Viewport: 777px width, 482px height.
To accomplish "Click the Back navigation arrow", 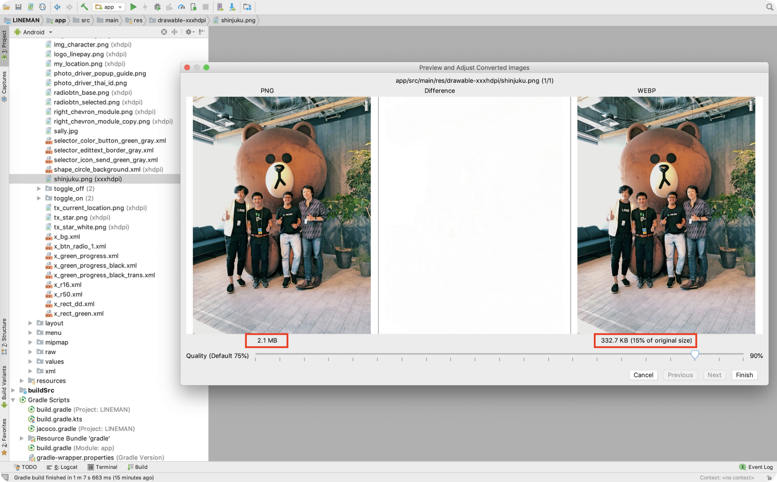I will pyautogui.click(x=57, y=7).
